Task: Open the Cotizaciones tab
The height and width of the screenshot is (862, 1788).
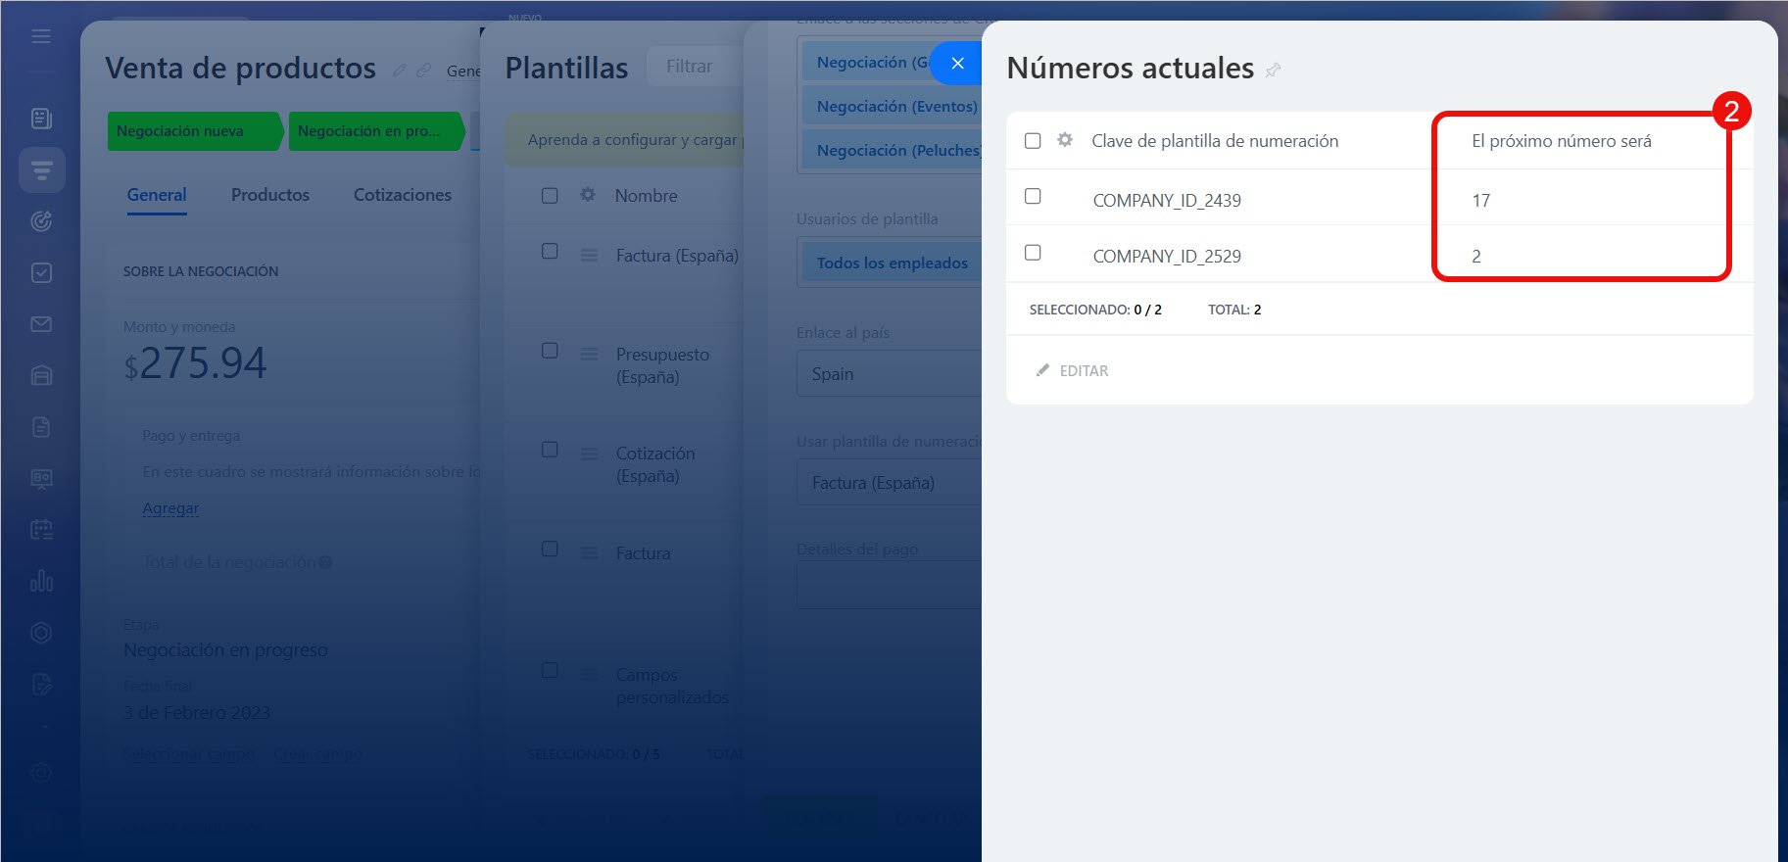Action: tap(402, 195)
